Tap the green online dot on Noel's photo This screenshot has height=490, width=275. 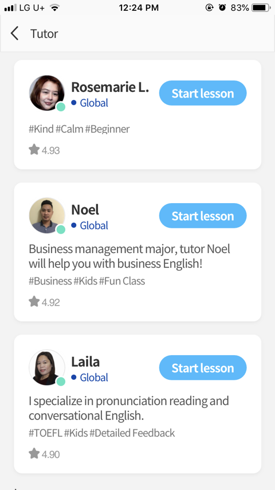(x=61, y=230)
